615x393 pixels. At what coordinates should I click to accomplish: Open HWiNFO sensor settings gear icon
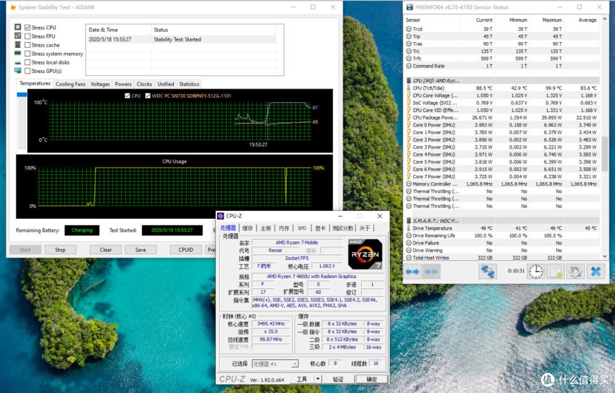click(575, 272)
